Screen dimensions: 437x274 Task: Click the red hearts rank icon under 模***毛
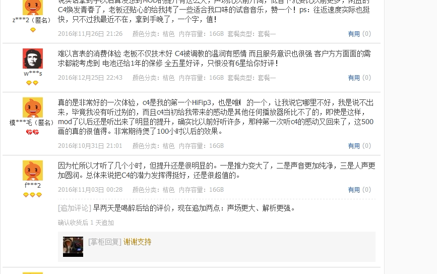coord(33,132)
